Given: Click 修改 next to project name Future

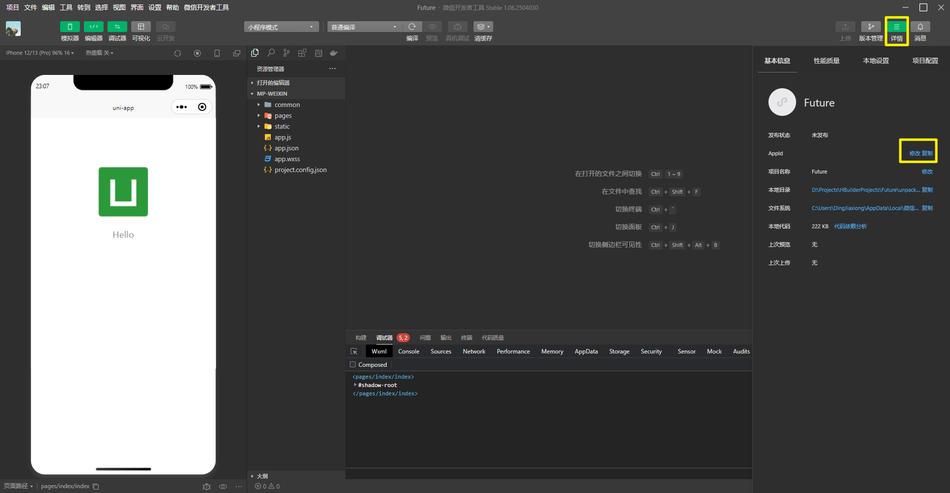Looking at the screenshot, I should (927, 172).
